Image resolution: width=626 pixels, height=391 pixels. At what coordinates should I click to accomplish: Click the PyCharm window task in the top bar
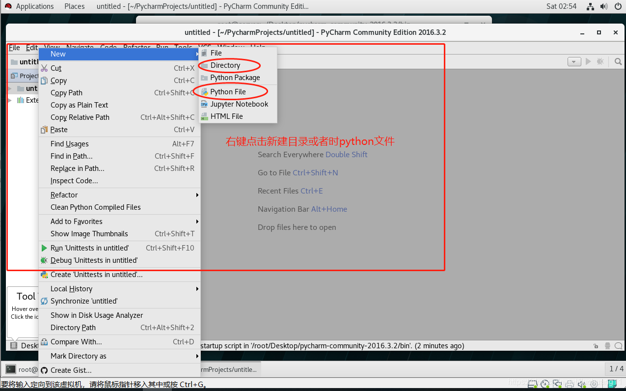(x=203, y=6)
